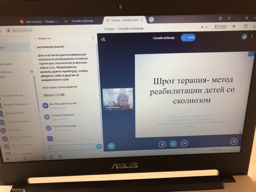Click the leave audio phone button

(173, 144)
